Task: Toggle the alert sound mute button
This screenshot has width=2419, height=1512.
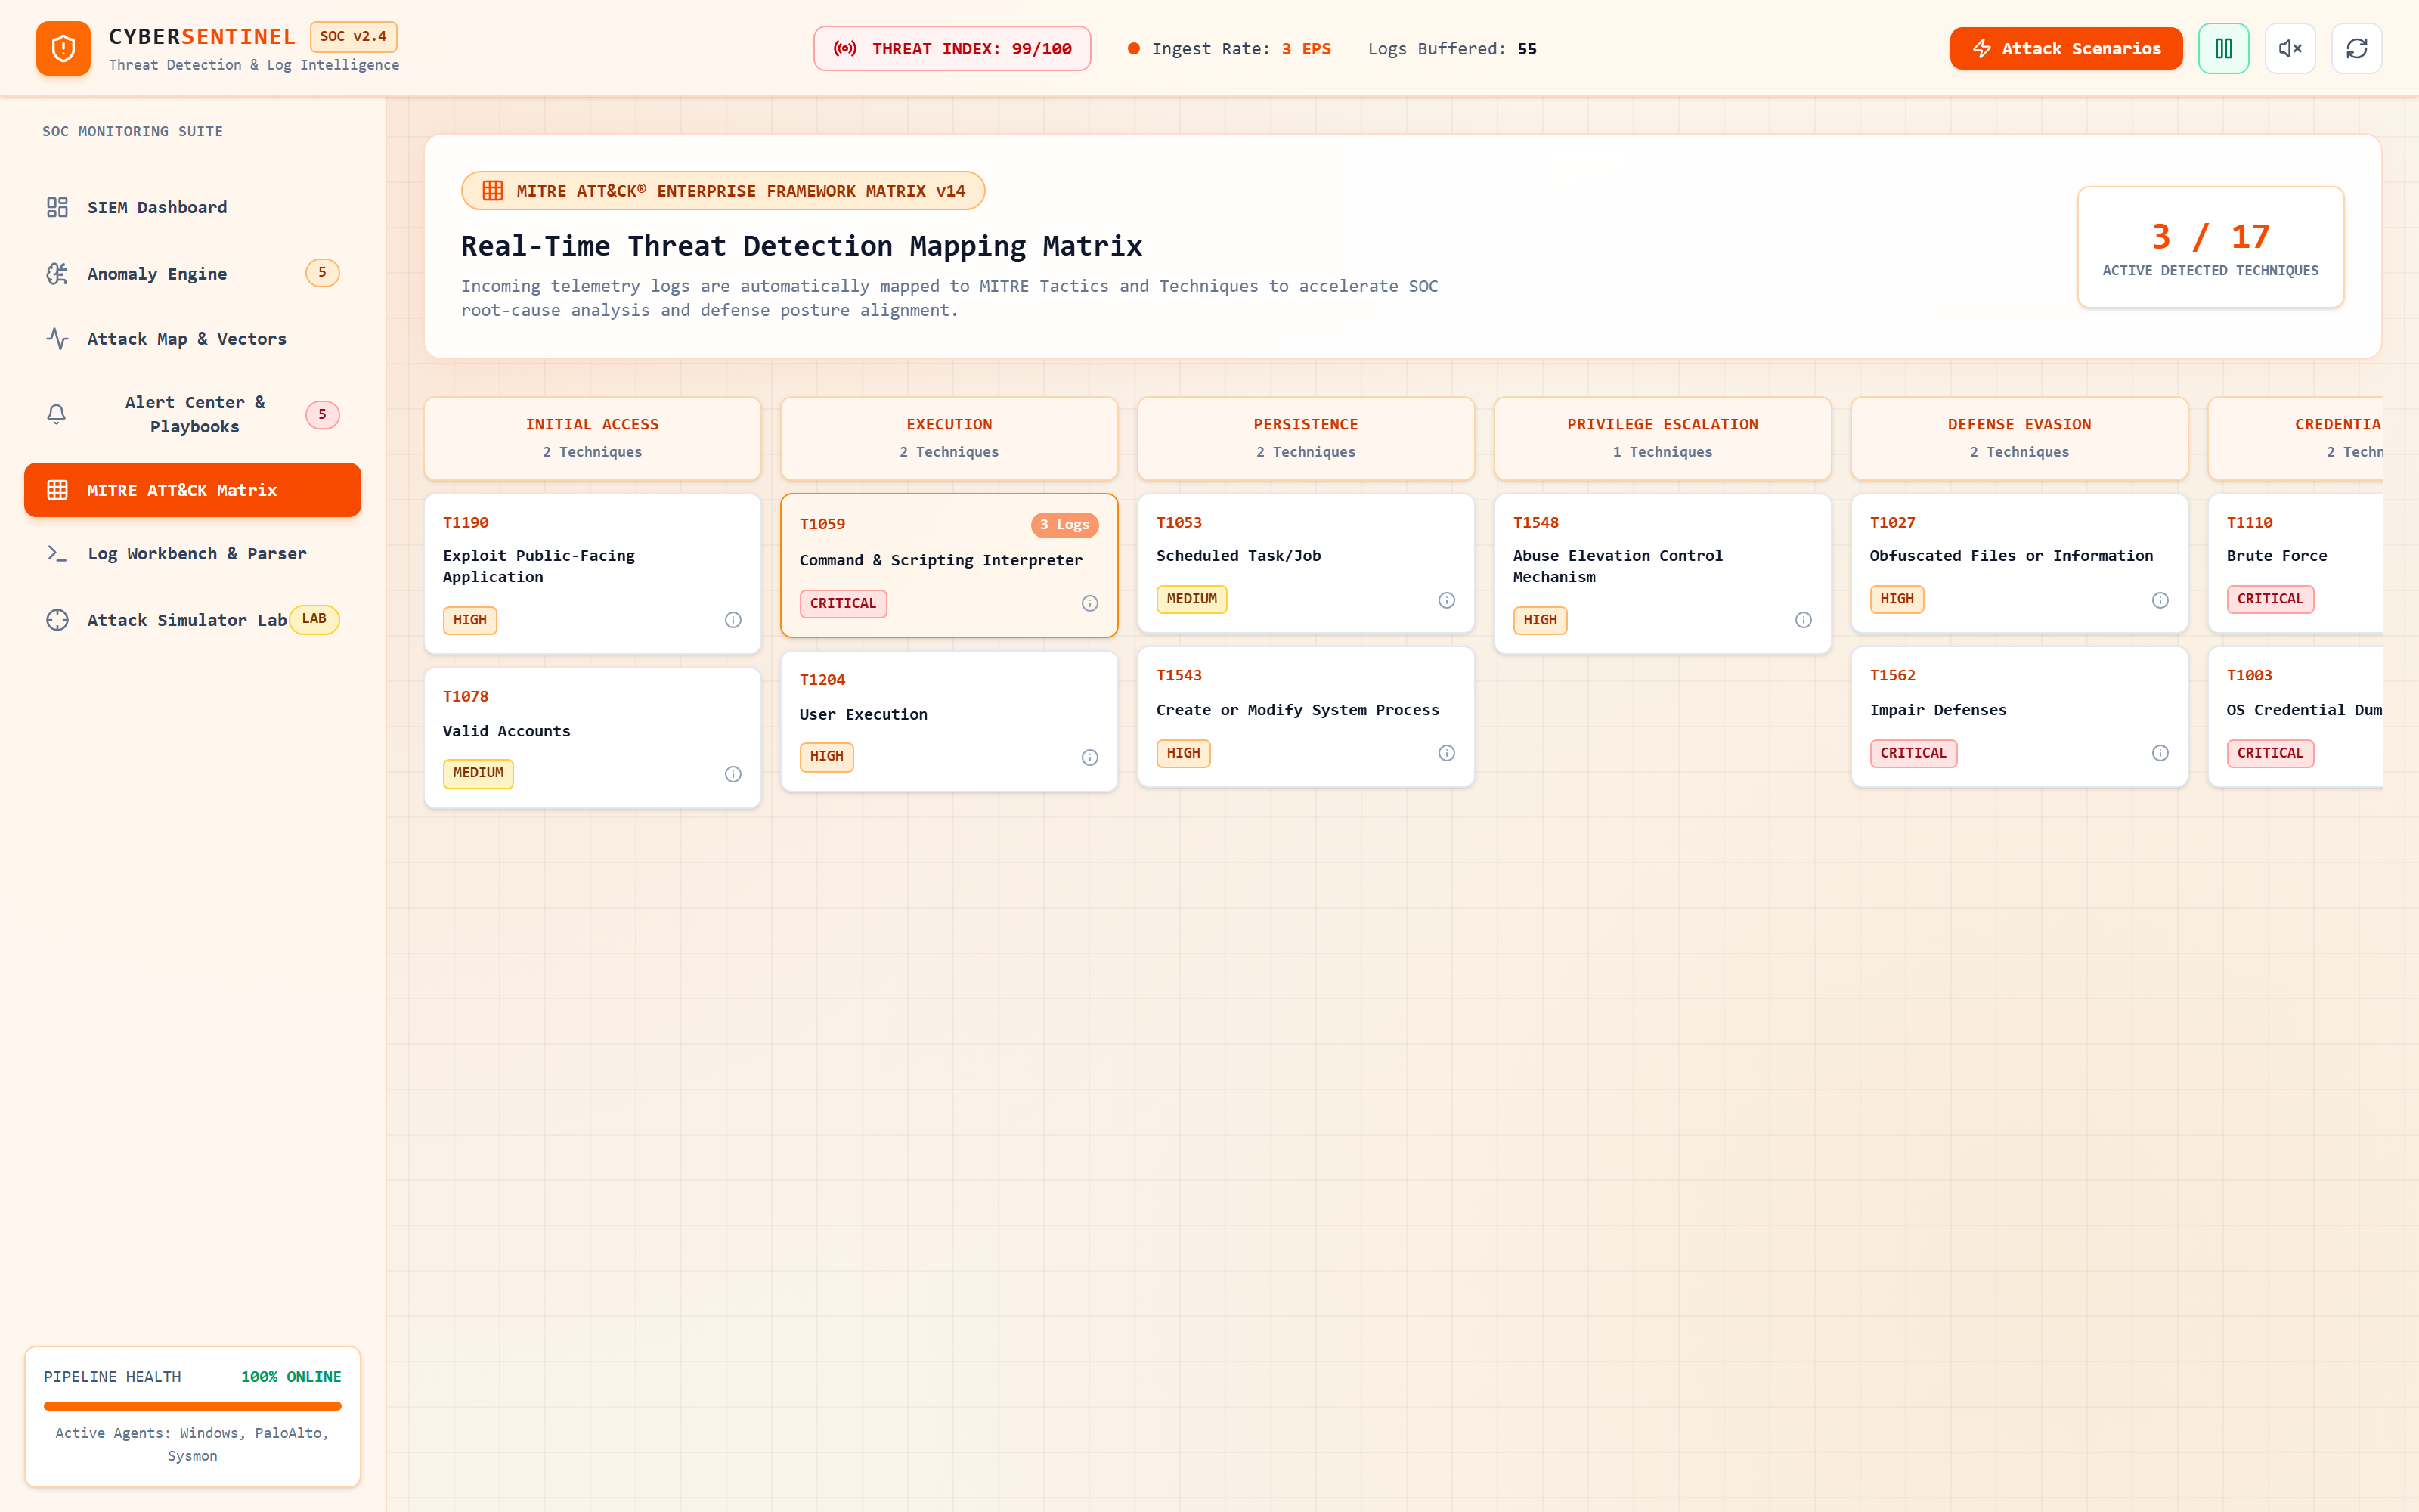Action: click(2290, 48)
